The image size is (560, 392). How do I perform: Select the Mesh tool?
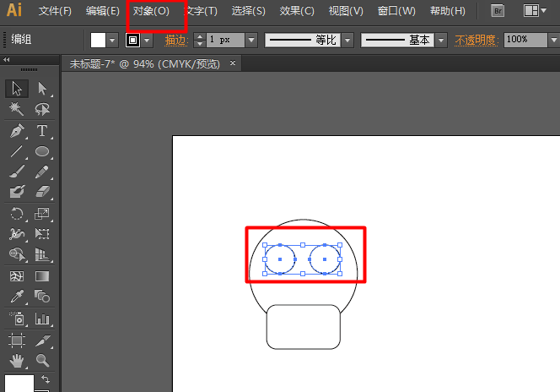point(17,276)
